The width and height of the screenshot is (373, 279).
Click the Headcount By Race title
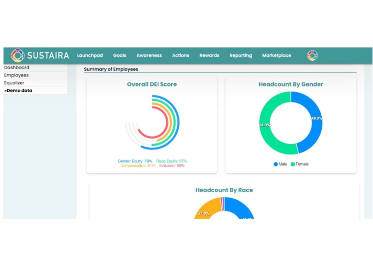pos(224,190)
